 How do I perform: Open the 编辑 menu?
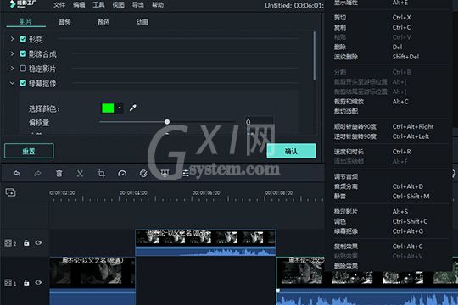tap(79, 5)
